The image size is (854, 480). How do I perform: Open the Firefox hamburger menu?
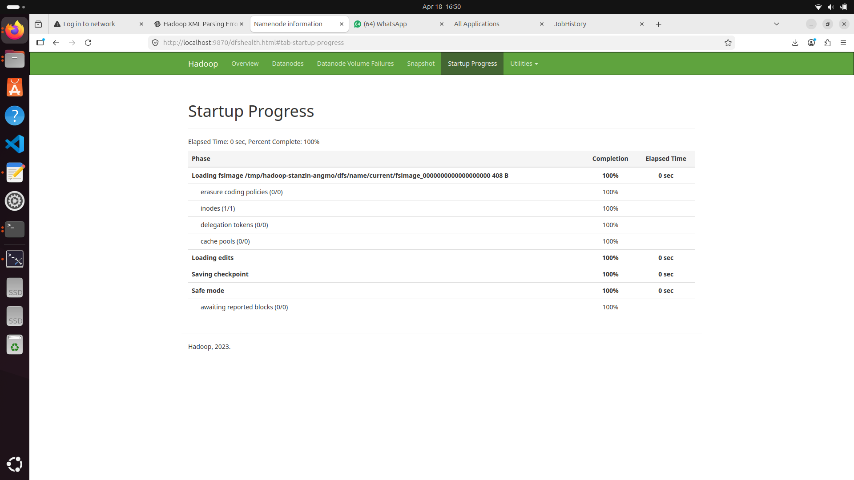pos(843,42)
